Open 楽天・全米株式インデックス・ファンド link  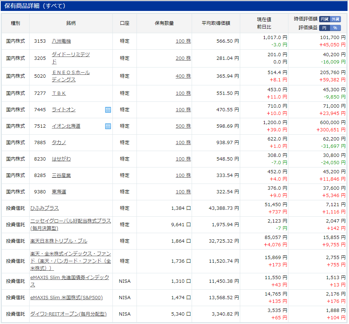click(70, 261)
